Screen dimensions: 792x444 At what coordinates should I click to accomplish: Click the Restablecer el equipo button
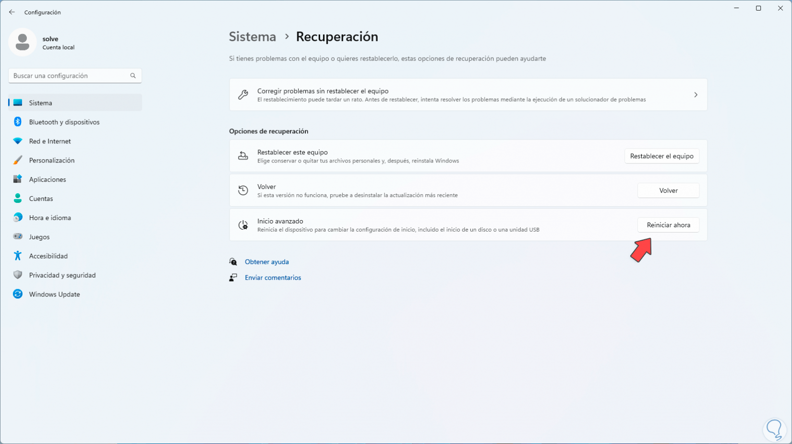(661, 156)
